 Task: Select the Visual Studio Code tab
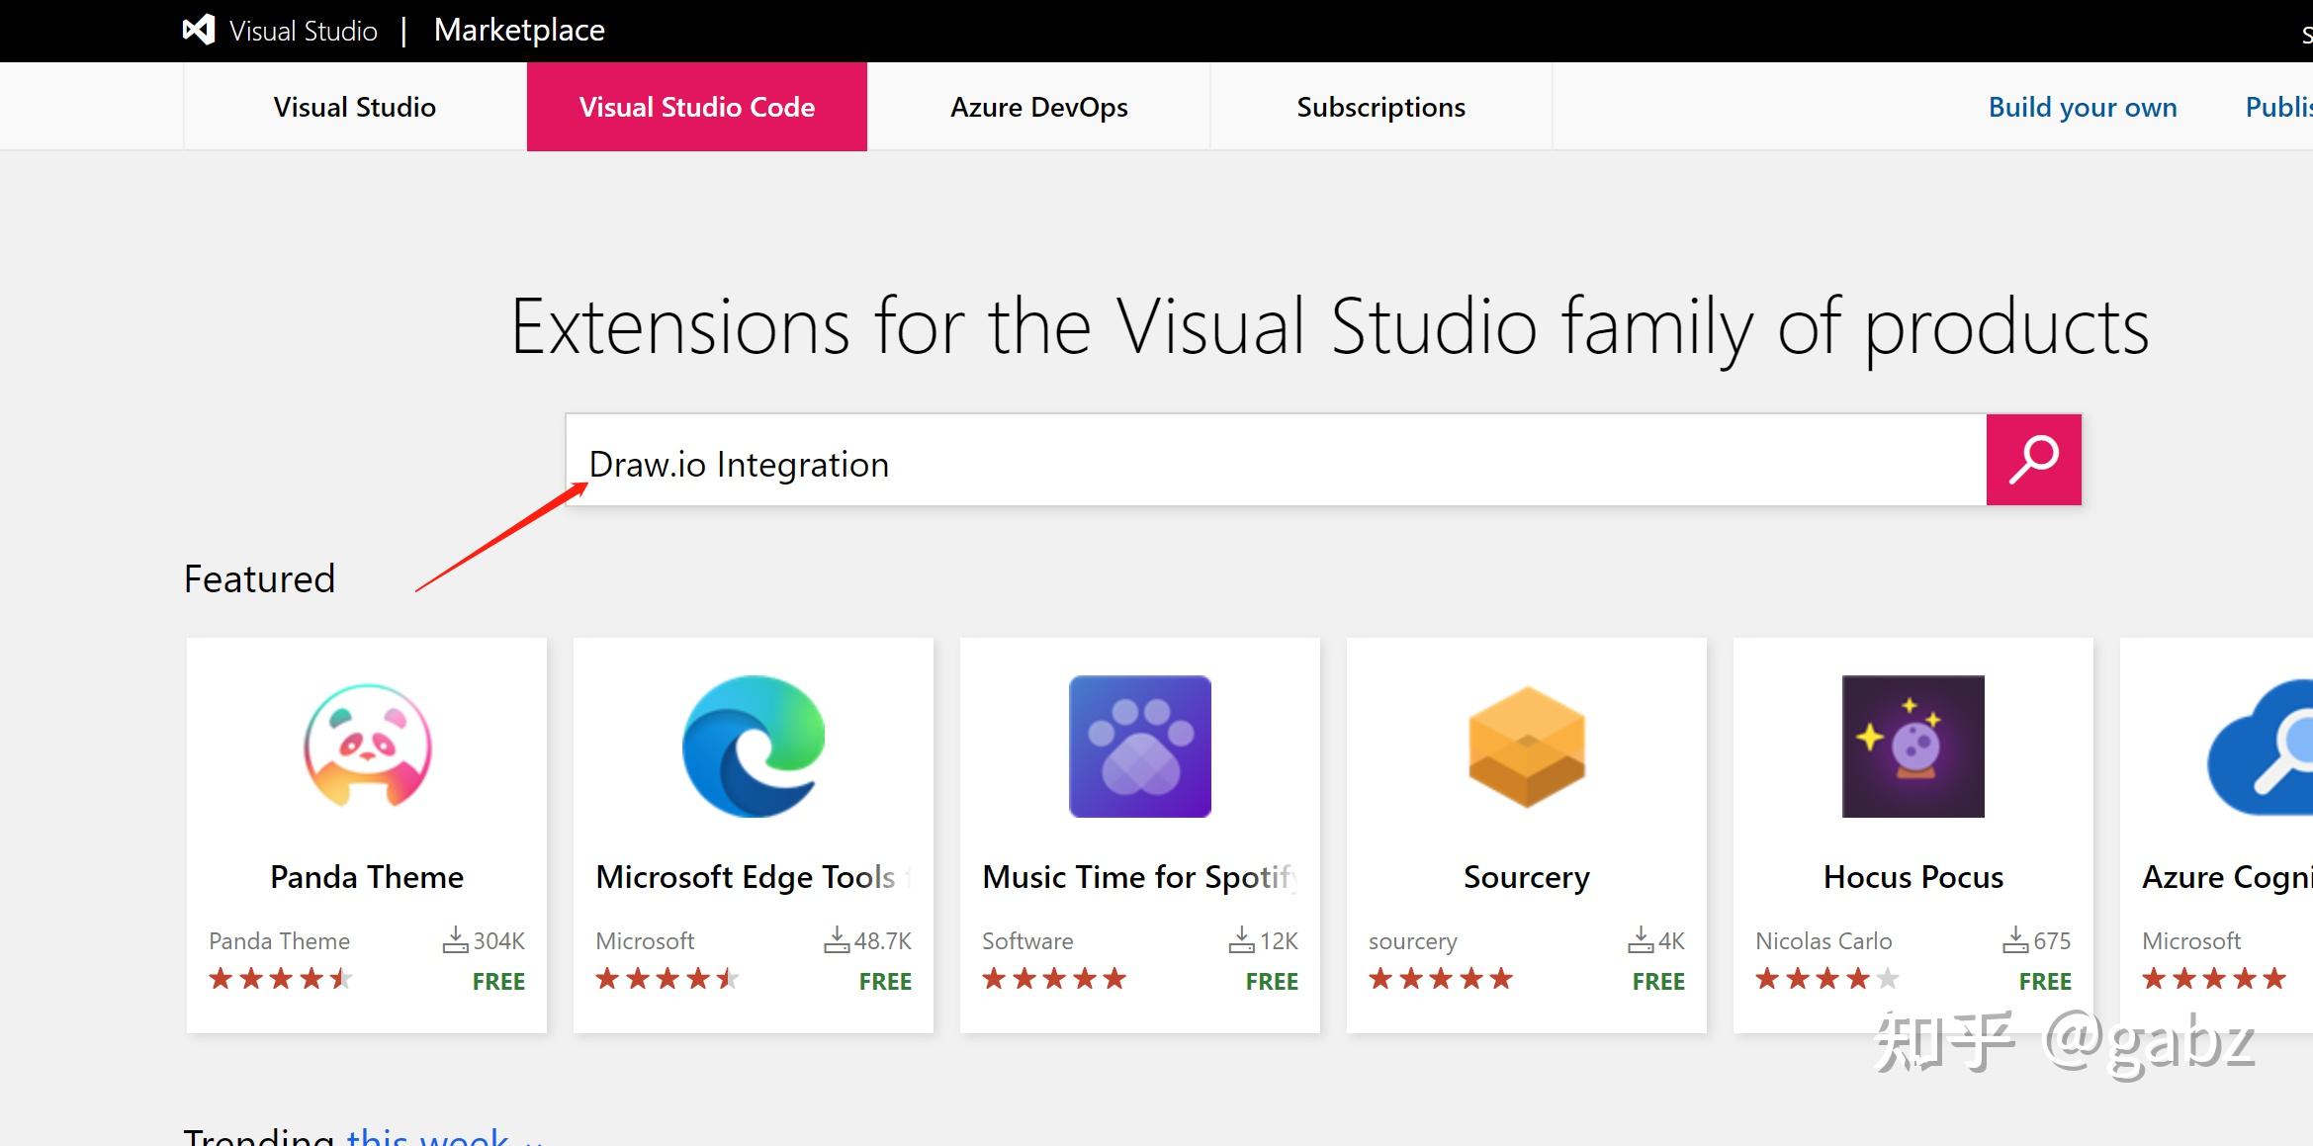coord(696,107)
